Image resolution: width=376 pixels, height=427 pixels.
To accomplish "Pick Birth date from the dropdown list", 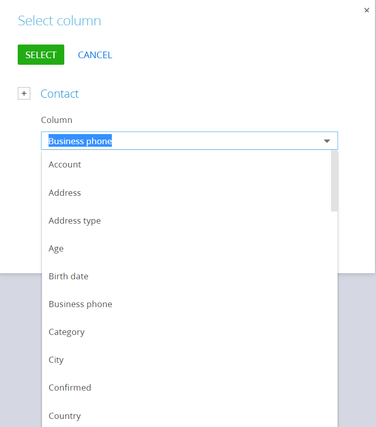I will [x=186, y=276].
